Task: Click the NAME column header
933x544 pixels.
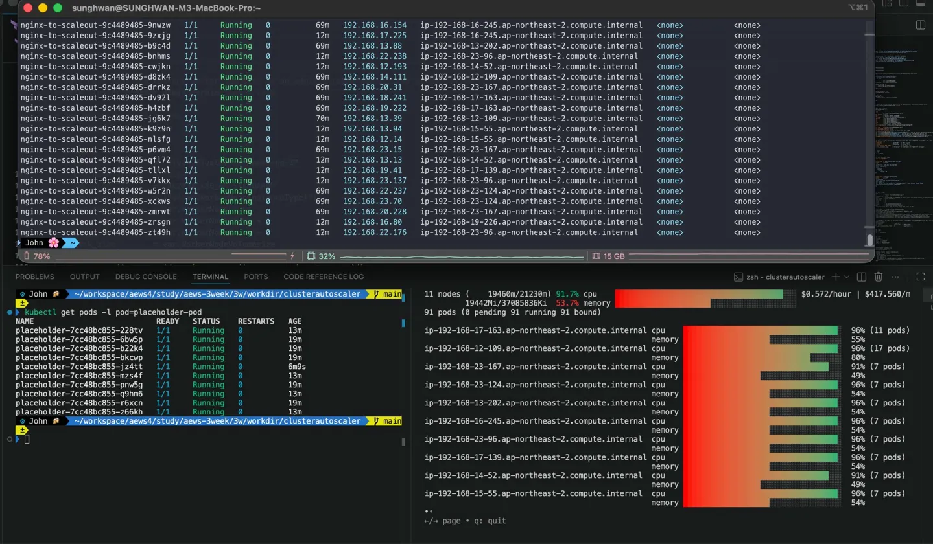Action: (25, 321)
